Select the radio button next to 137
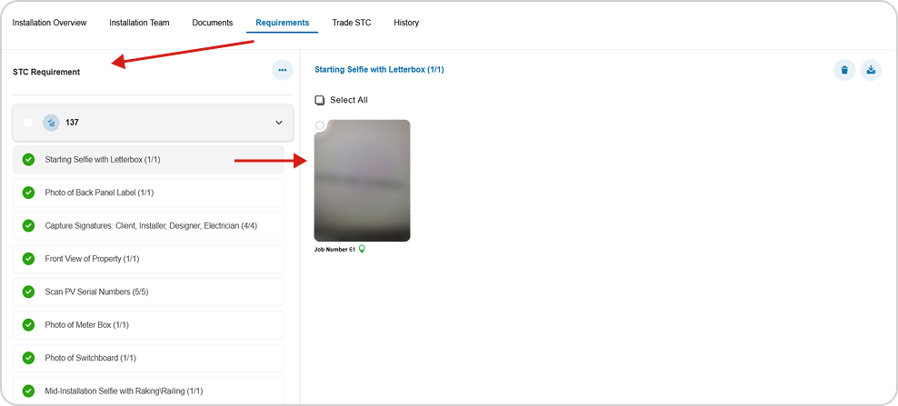This screenshot has width=898, height=406. click(x=27, y=123)
